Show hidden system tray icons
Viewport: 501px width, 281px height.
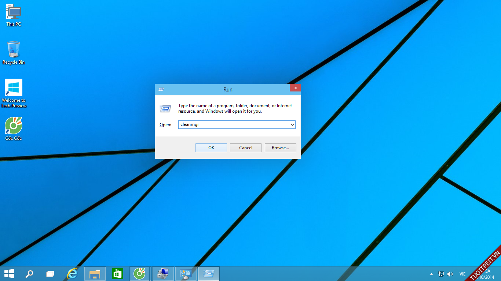[x=432, y=274]
